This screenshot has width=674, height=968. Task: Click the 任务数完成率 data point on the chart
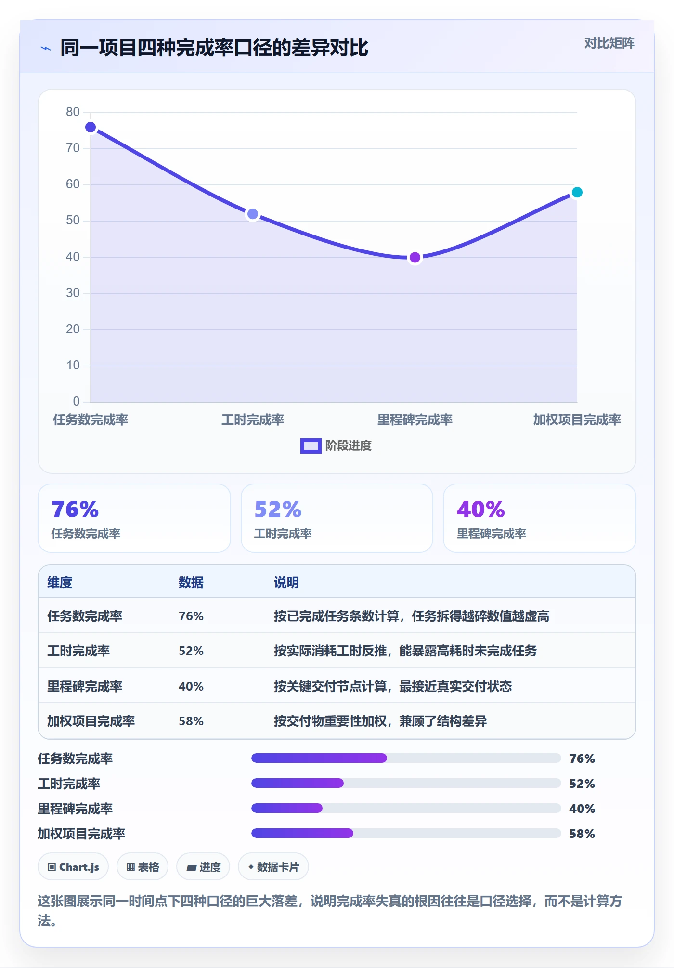point(91,127)
